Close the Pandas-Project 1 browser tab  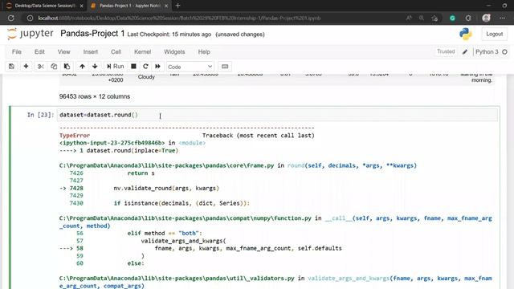[166, 6]
